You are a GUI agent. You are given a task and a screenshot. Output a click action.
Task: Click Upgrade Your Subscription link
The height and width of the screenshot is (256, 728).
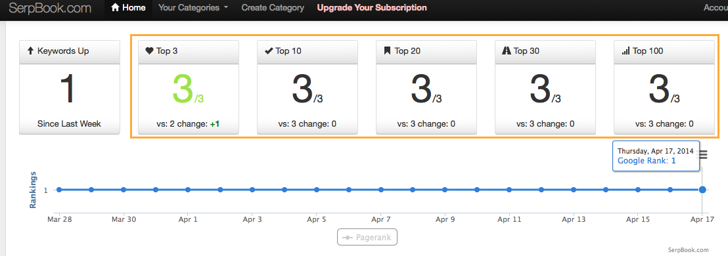pos(372,8)
